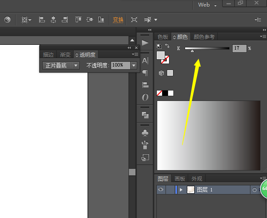The height and width of the screenshot is (218, 267).
Task: Toggle visibility eye of 图层 1
Action: tap(161, 189)
